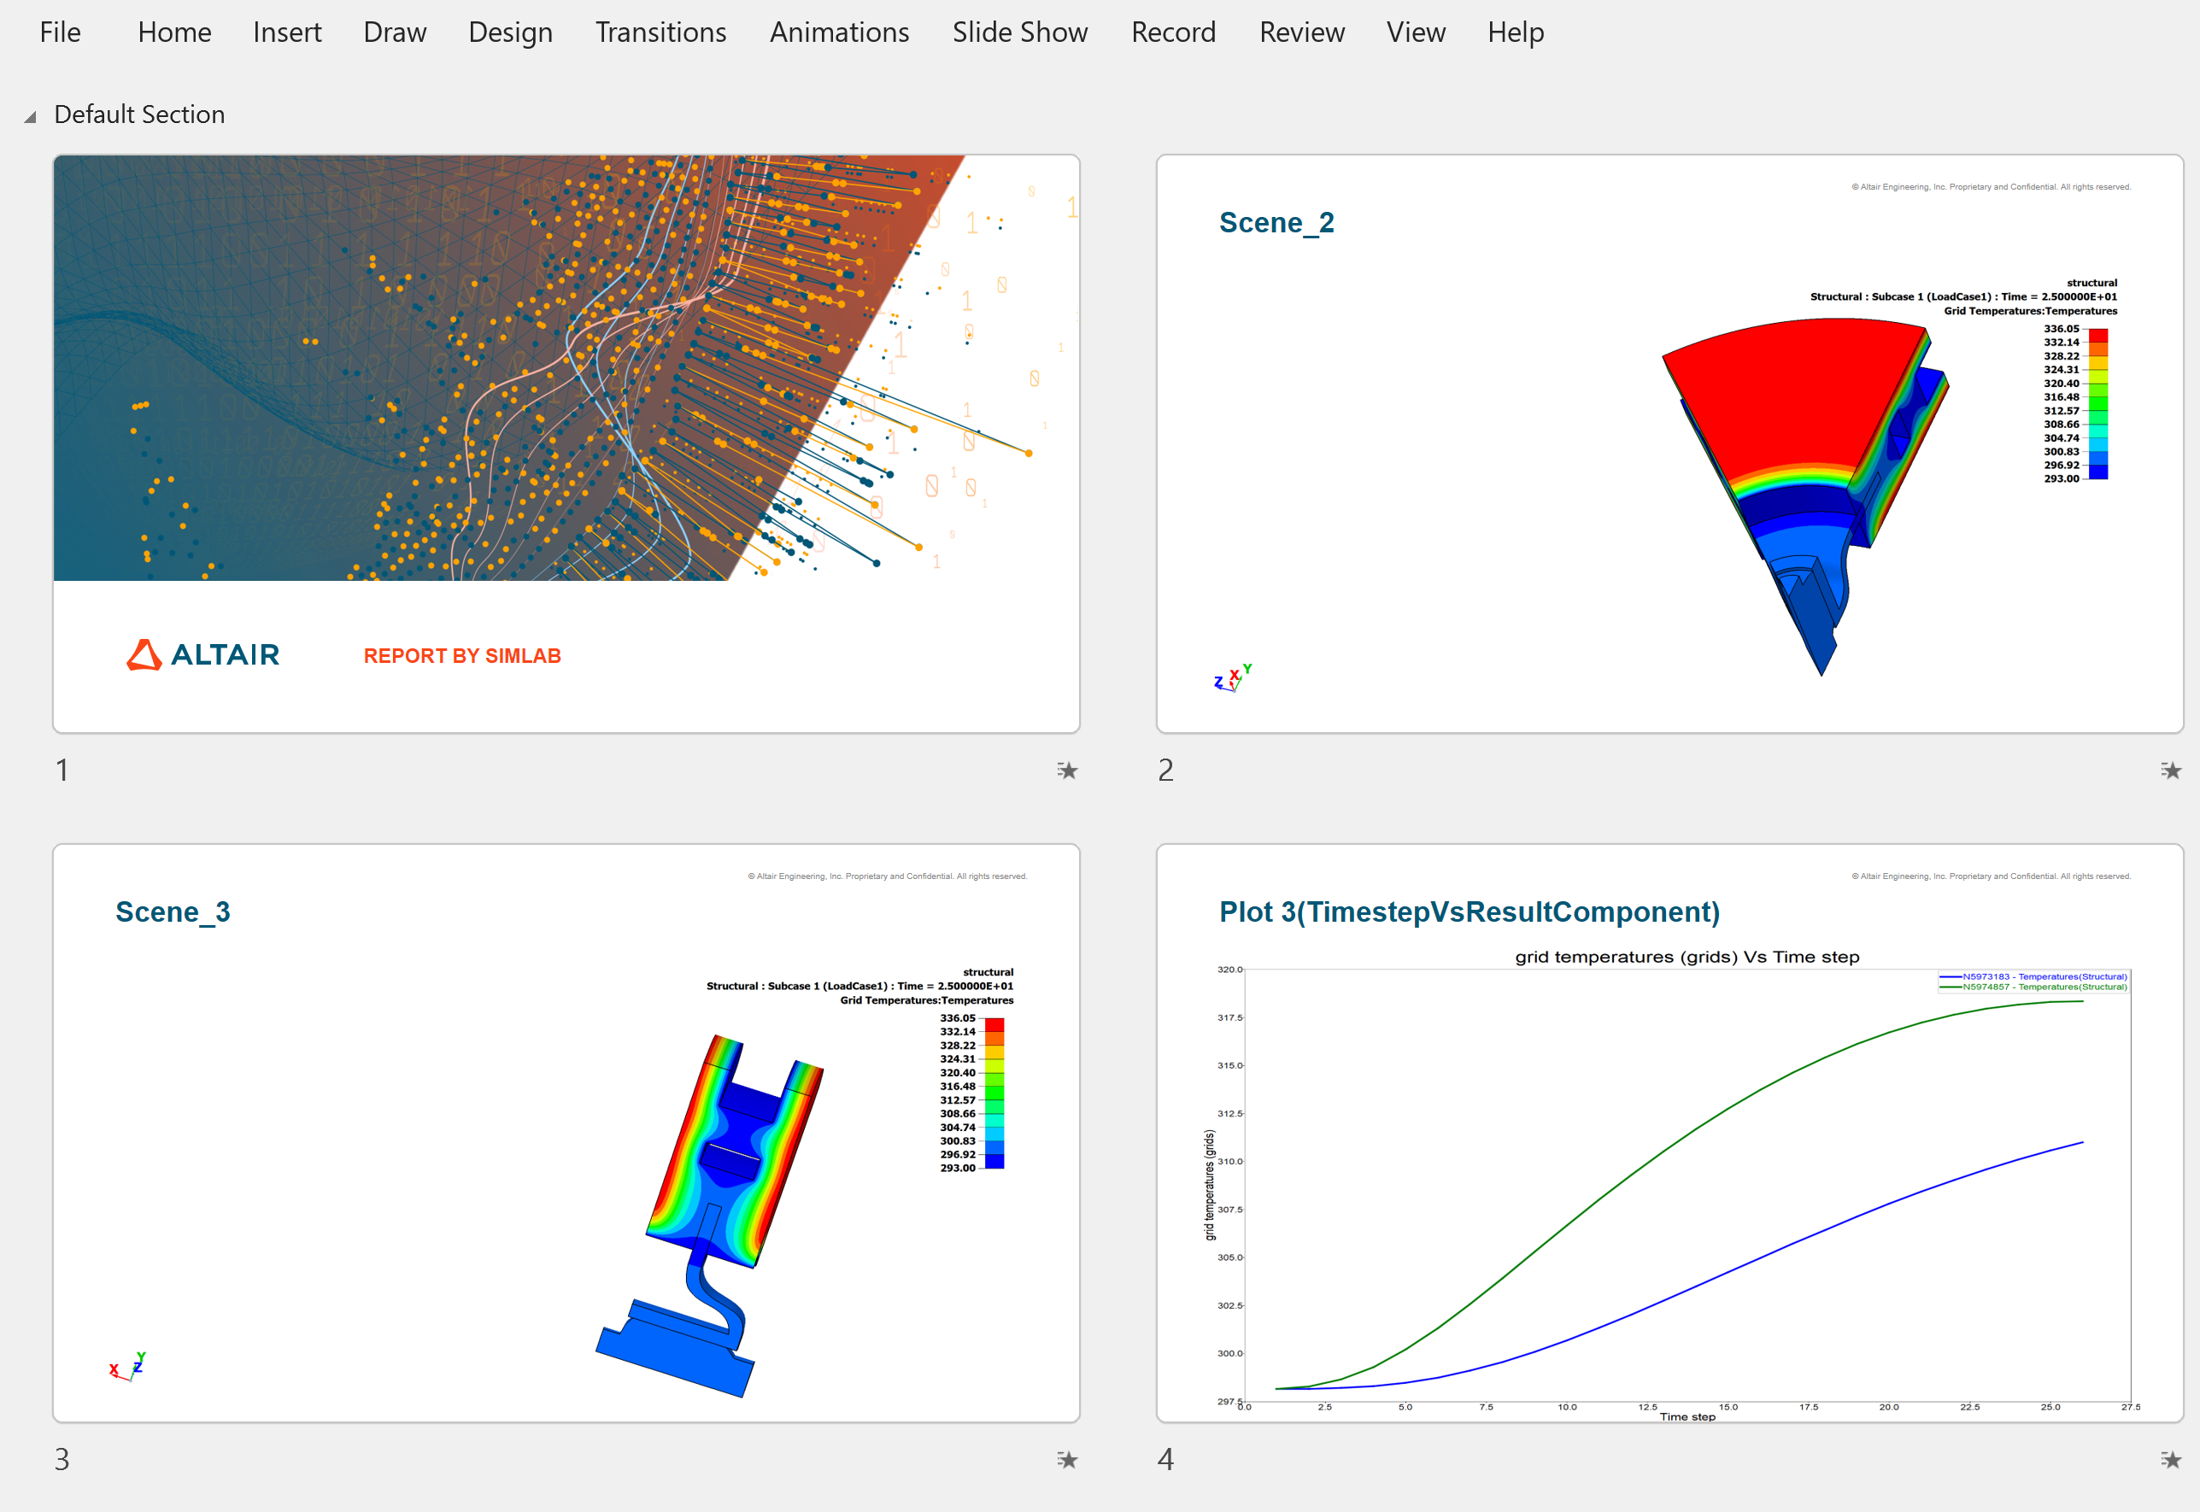Click REPORT BY SIMLAB text on slide 1

point(462,655)
